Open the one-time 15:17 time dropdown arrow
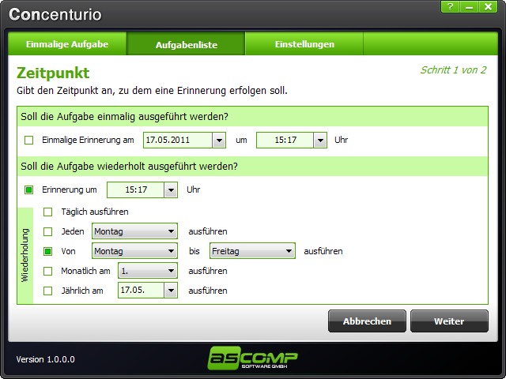Screen dimensions: 506x379 (x=320, y=141)
